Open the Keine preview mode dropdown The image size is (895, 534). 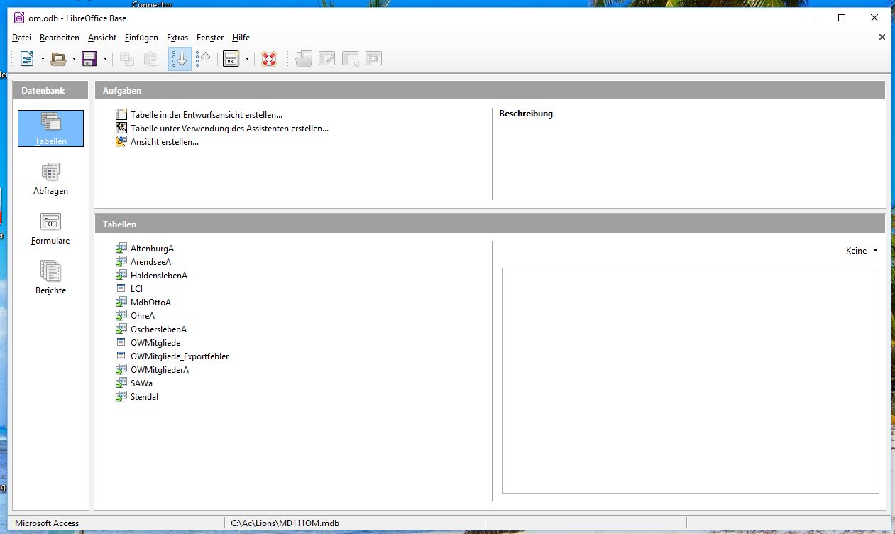tap(862, 251)
